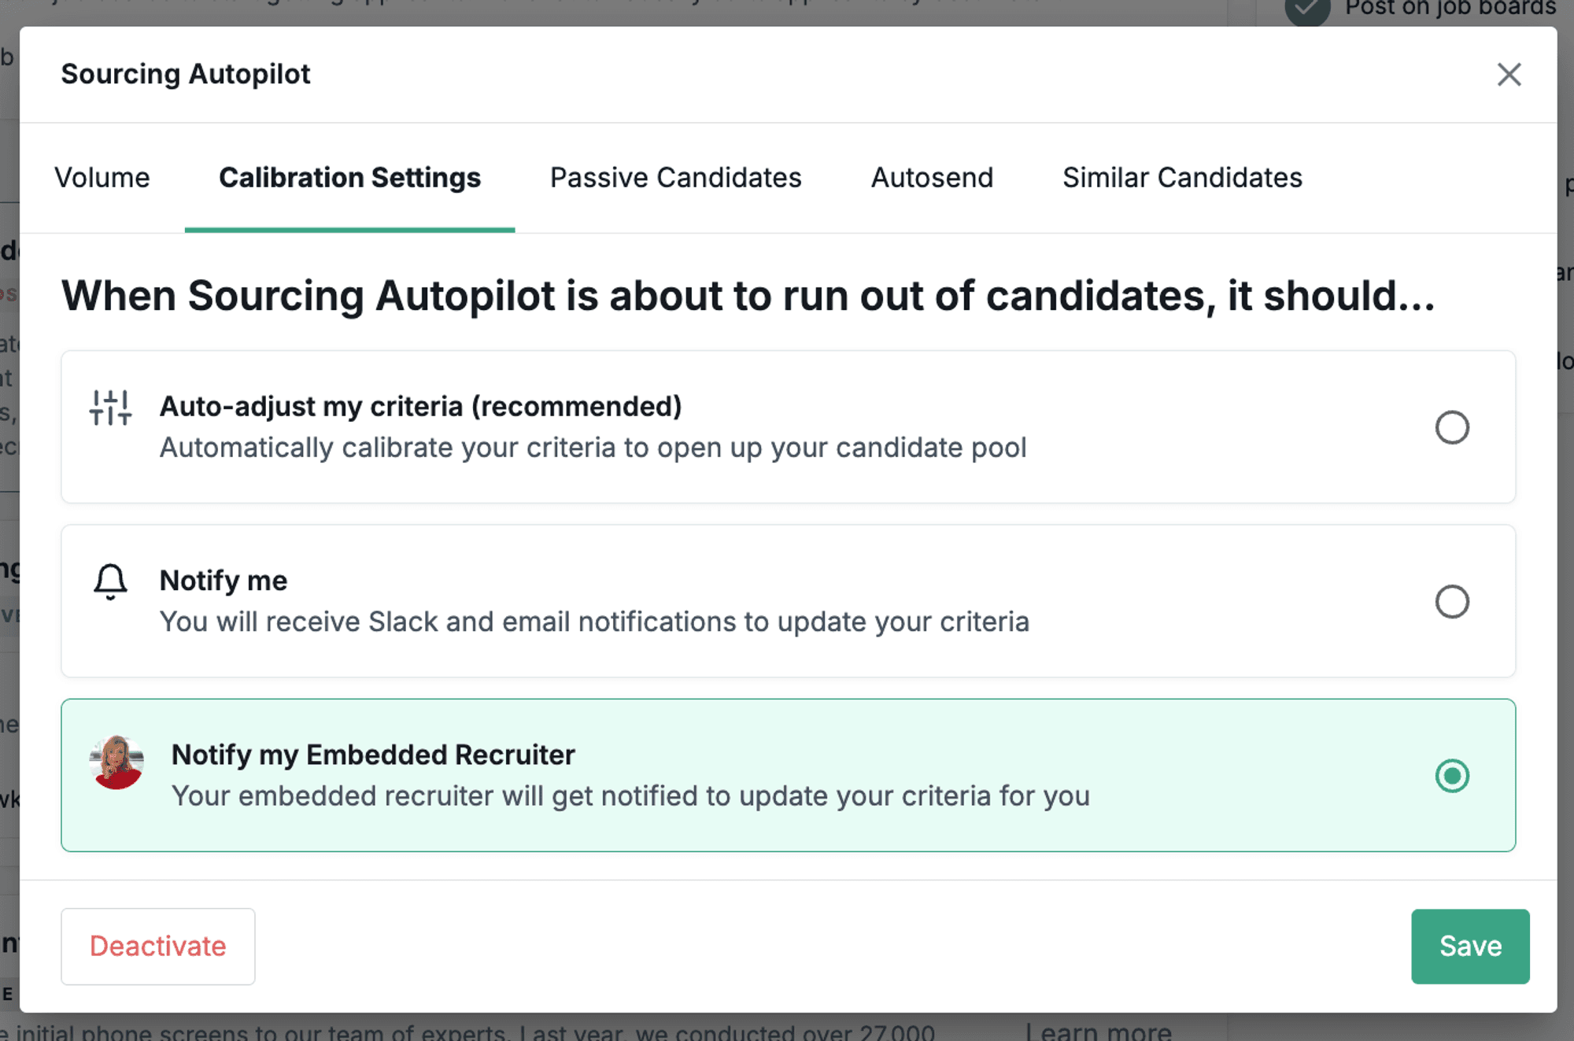This screenshot has width=1574, height=1041.
Task: Close the Sourcing Autopilot dialog
Action: coord(1509,75)
